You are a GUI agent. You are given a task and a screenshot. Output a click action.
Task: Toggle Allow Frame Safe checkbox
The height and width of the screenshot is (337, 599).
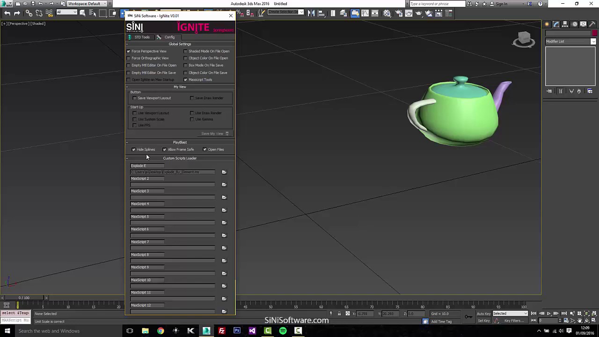(164, 150)
